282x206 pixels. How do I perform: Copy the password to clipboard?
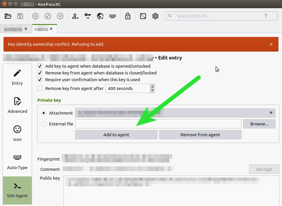tap(88, 16)
